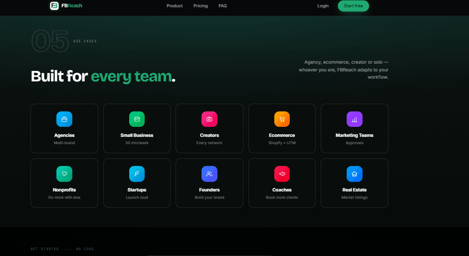Click the 'NO CODE' label
Image resolution: width=469 pixels, height=256 pixels.
(x=85, y=249)
